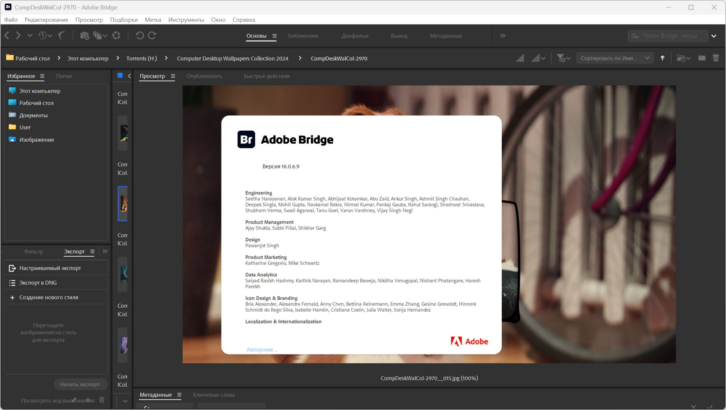This screenshot has height=410, width=726.
Task: Click chevron after Torrents (H:) in path
Action: point(166,58)
